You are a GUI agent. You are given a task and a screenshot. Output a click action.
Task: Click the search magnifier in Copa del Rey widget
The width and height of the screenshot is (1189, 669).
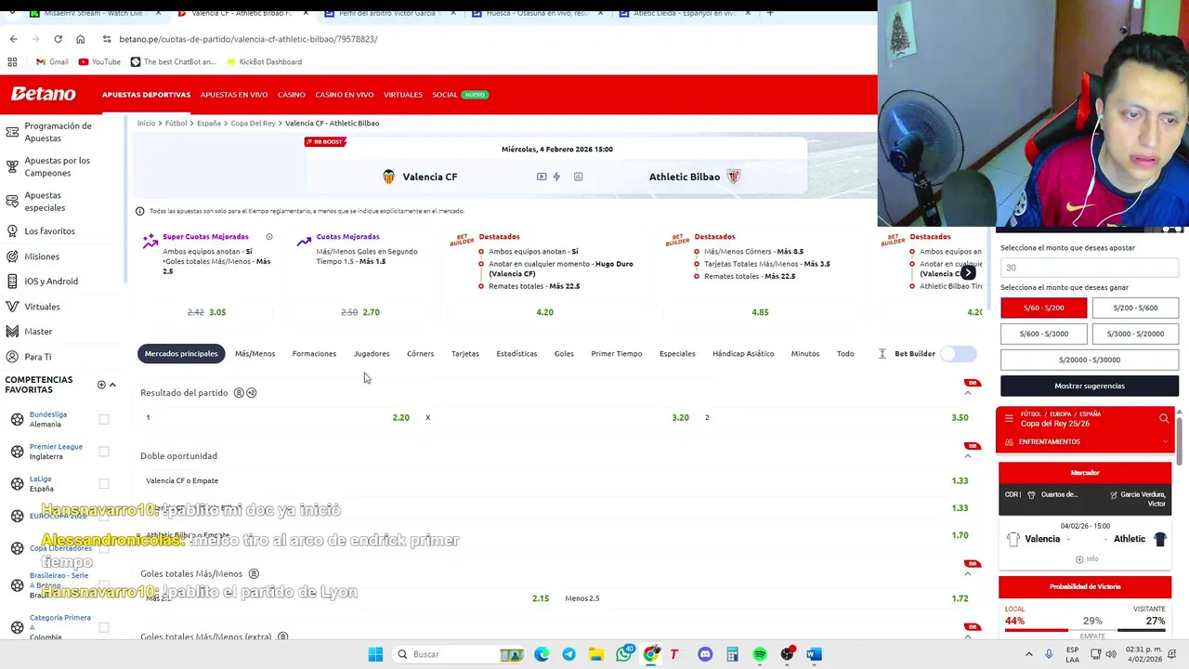pyautogui.click(x=1164, y=419)
